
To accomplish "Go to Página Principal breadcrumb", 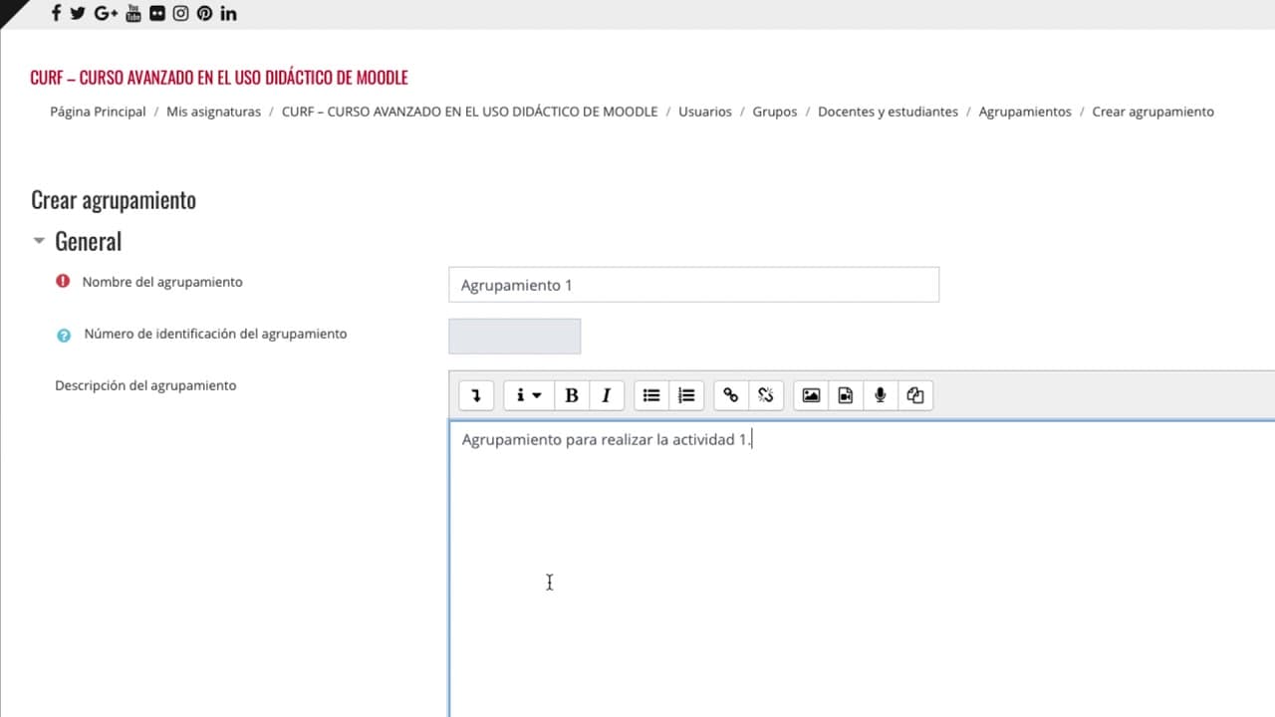I will point(98,112).
